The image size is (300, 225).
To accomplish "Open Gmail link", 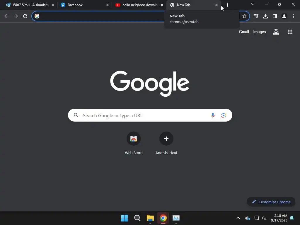I will pos(244,32).
